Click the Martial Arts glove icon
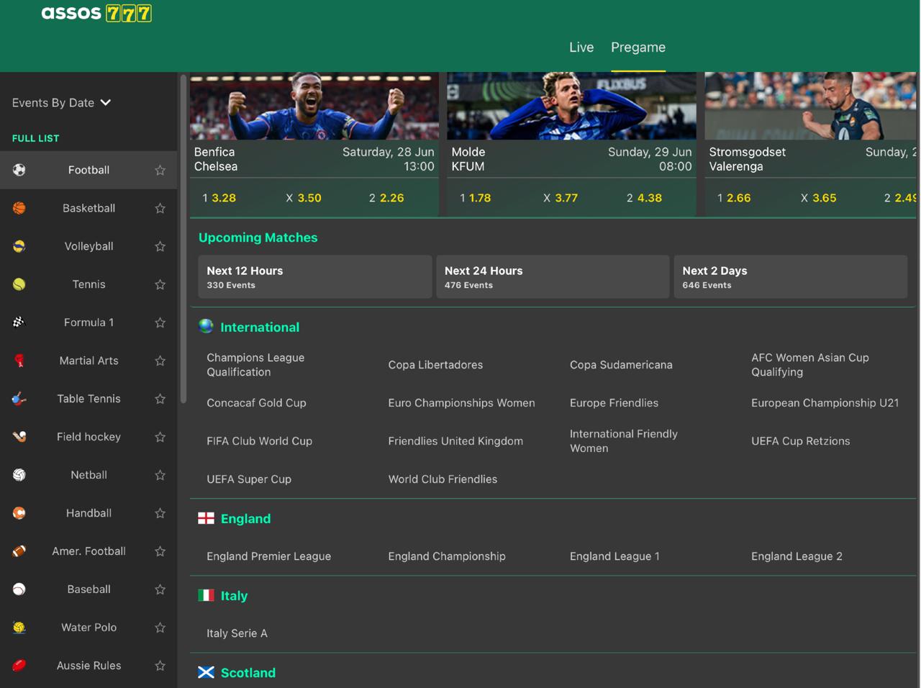The height and width of the screenshot is (688, 921). coord(19,361)
